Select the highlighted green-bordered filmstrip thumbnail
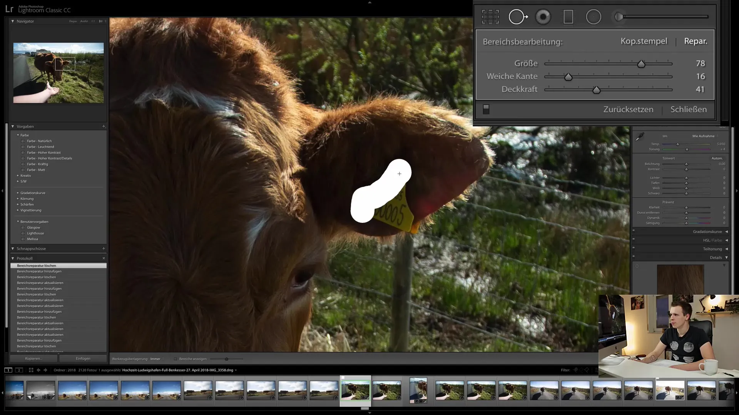The image size is (739, 415). 355,390
